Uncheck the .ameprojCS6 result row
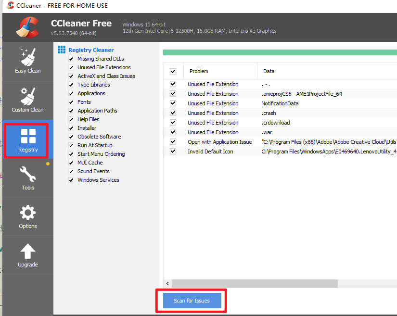The width and height of the screenshot is (397, 316). pos(173,94)
